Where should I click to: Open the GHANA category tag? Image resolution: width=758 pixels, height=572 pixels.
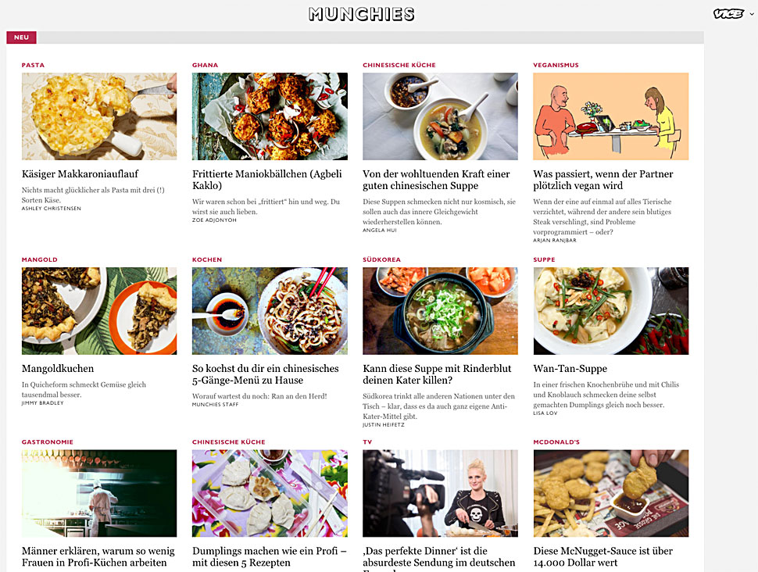click(x=205, y=65)
